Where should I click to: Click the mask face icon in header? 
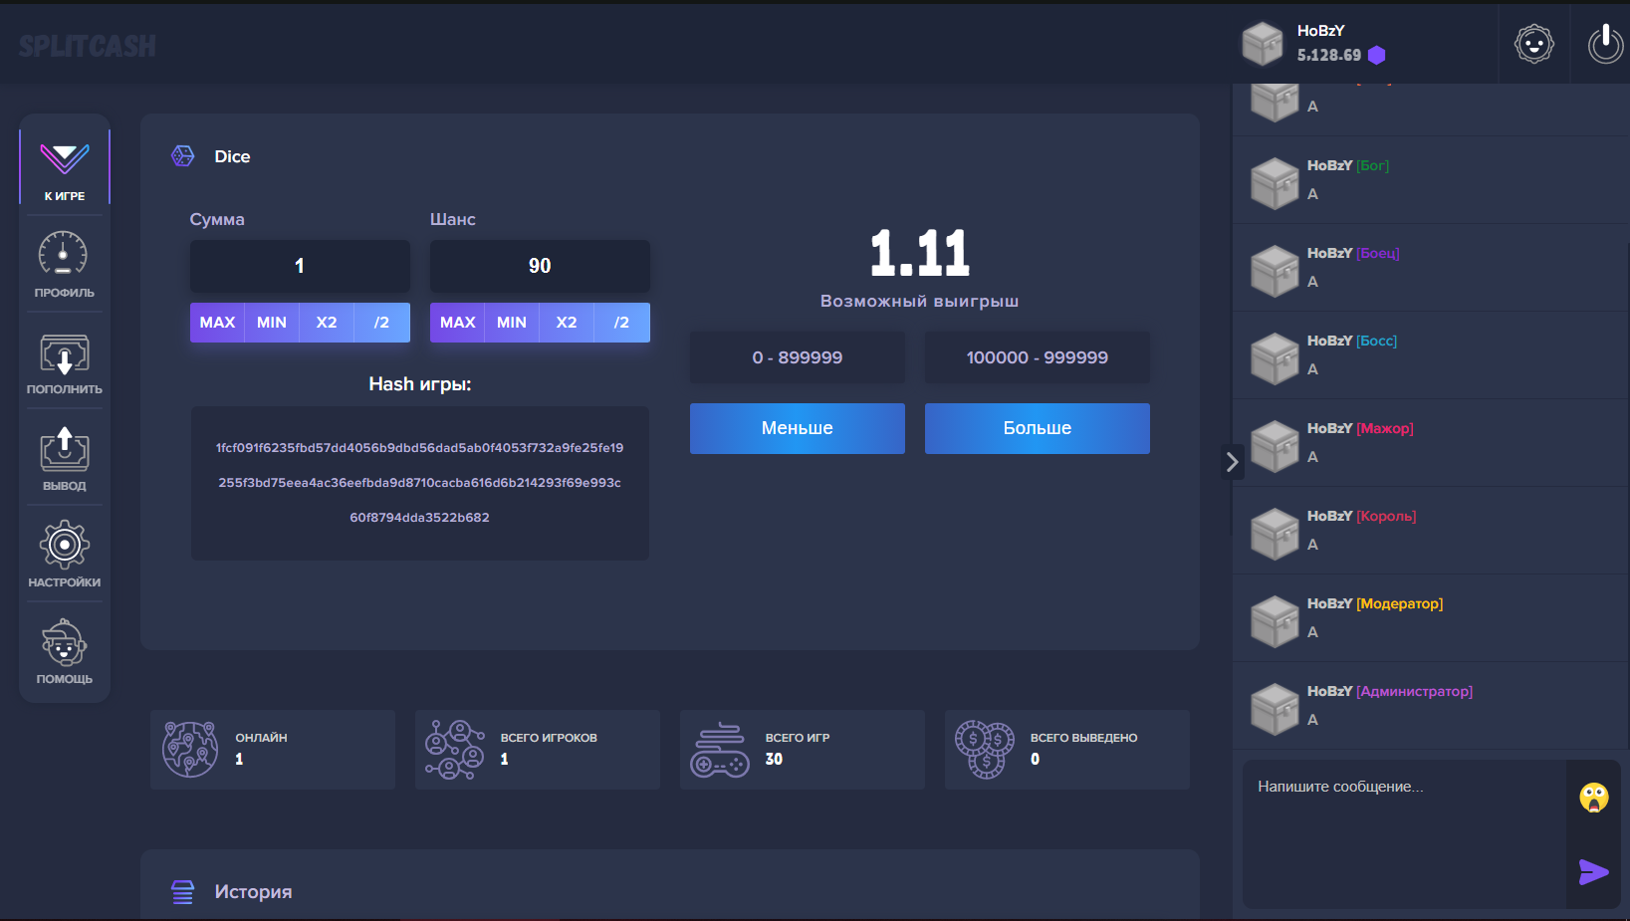(x=1533, y=44)
